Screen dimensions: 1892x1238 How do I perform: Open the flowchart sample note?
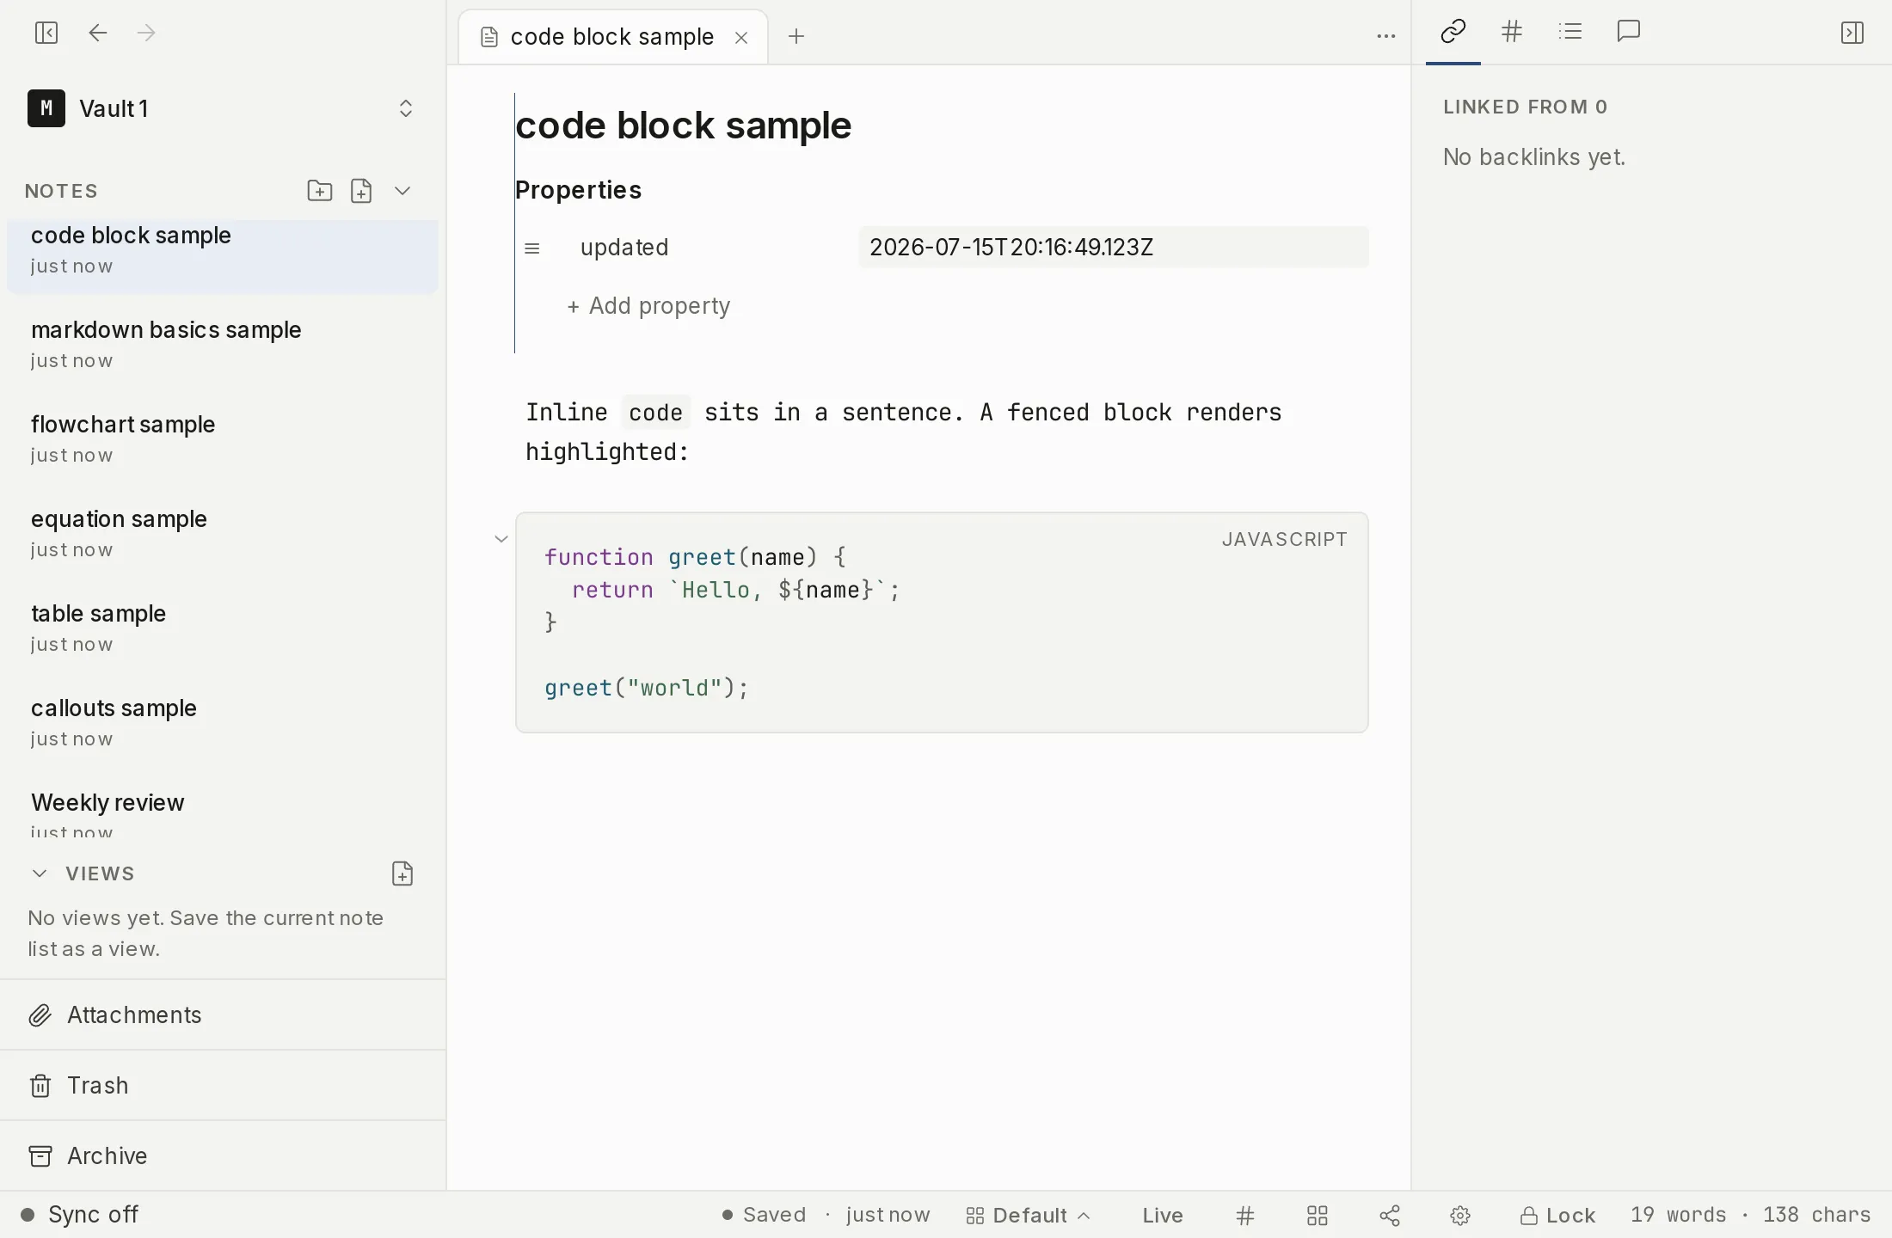pyautogui.click(x=223, y=438)
